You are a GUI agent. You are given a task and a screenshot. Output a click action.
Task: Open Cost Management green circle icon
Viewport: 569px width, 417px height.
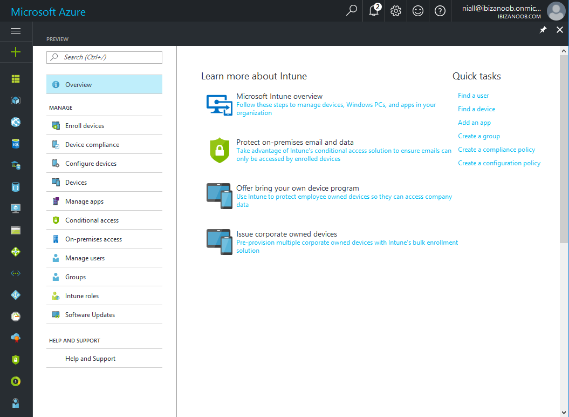[16, 381]
